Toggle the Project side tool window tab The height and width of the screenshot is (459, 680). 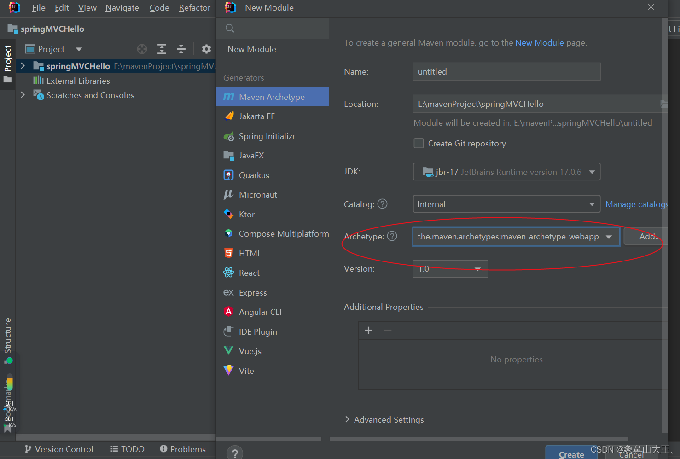pos(8,64)
